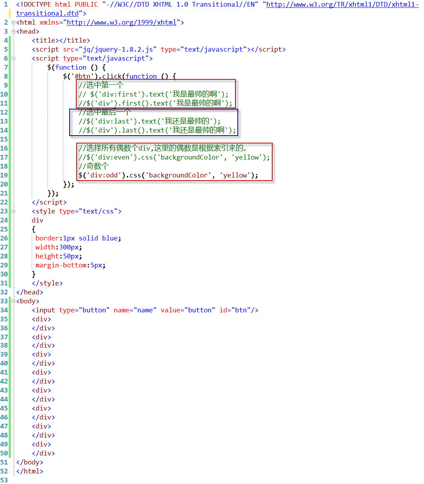Click the 'yellow' backgroundColor value string

[x=235, y=175]
